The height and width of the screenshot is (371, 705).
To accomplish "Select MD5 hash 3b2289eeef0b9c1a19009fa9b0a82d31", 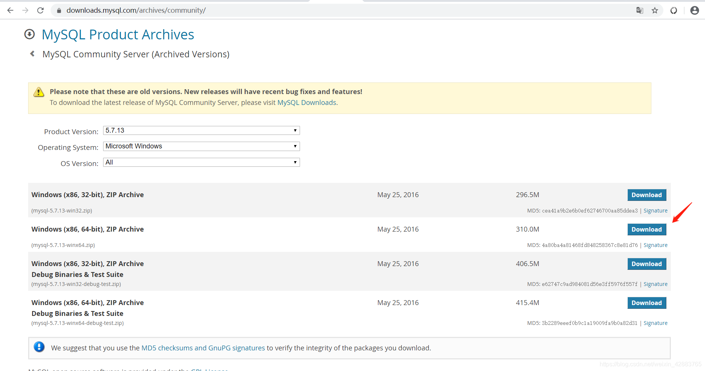I will point(590,323).
